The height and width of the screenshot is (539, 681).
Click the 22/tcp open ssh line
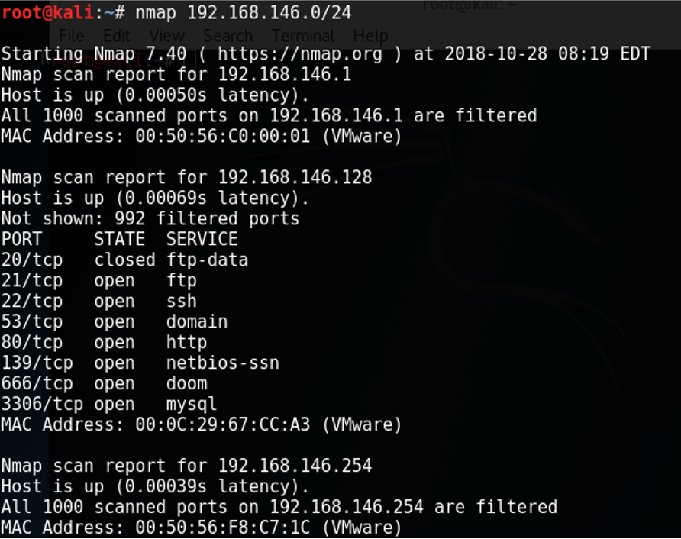(x=99, y=301)
